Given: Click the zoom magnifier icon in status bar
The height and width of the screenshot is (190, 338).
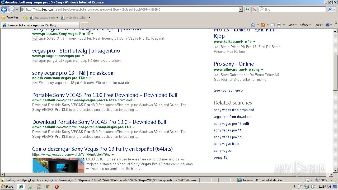Looking at the screenshot, I should 316,180.
